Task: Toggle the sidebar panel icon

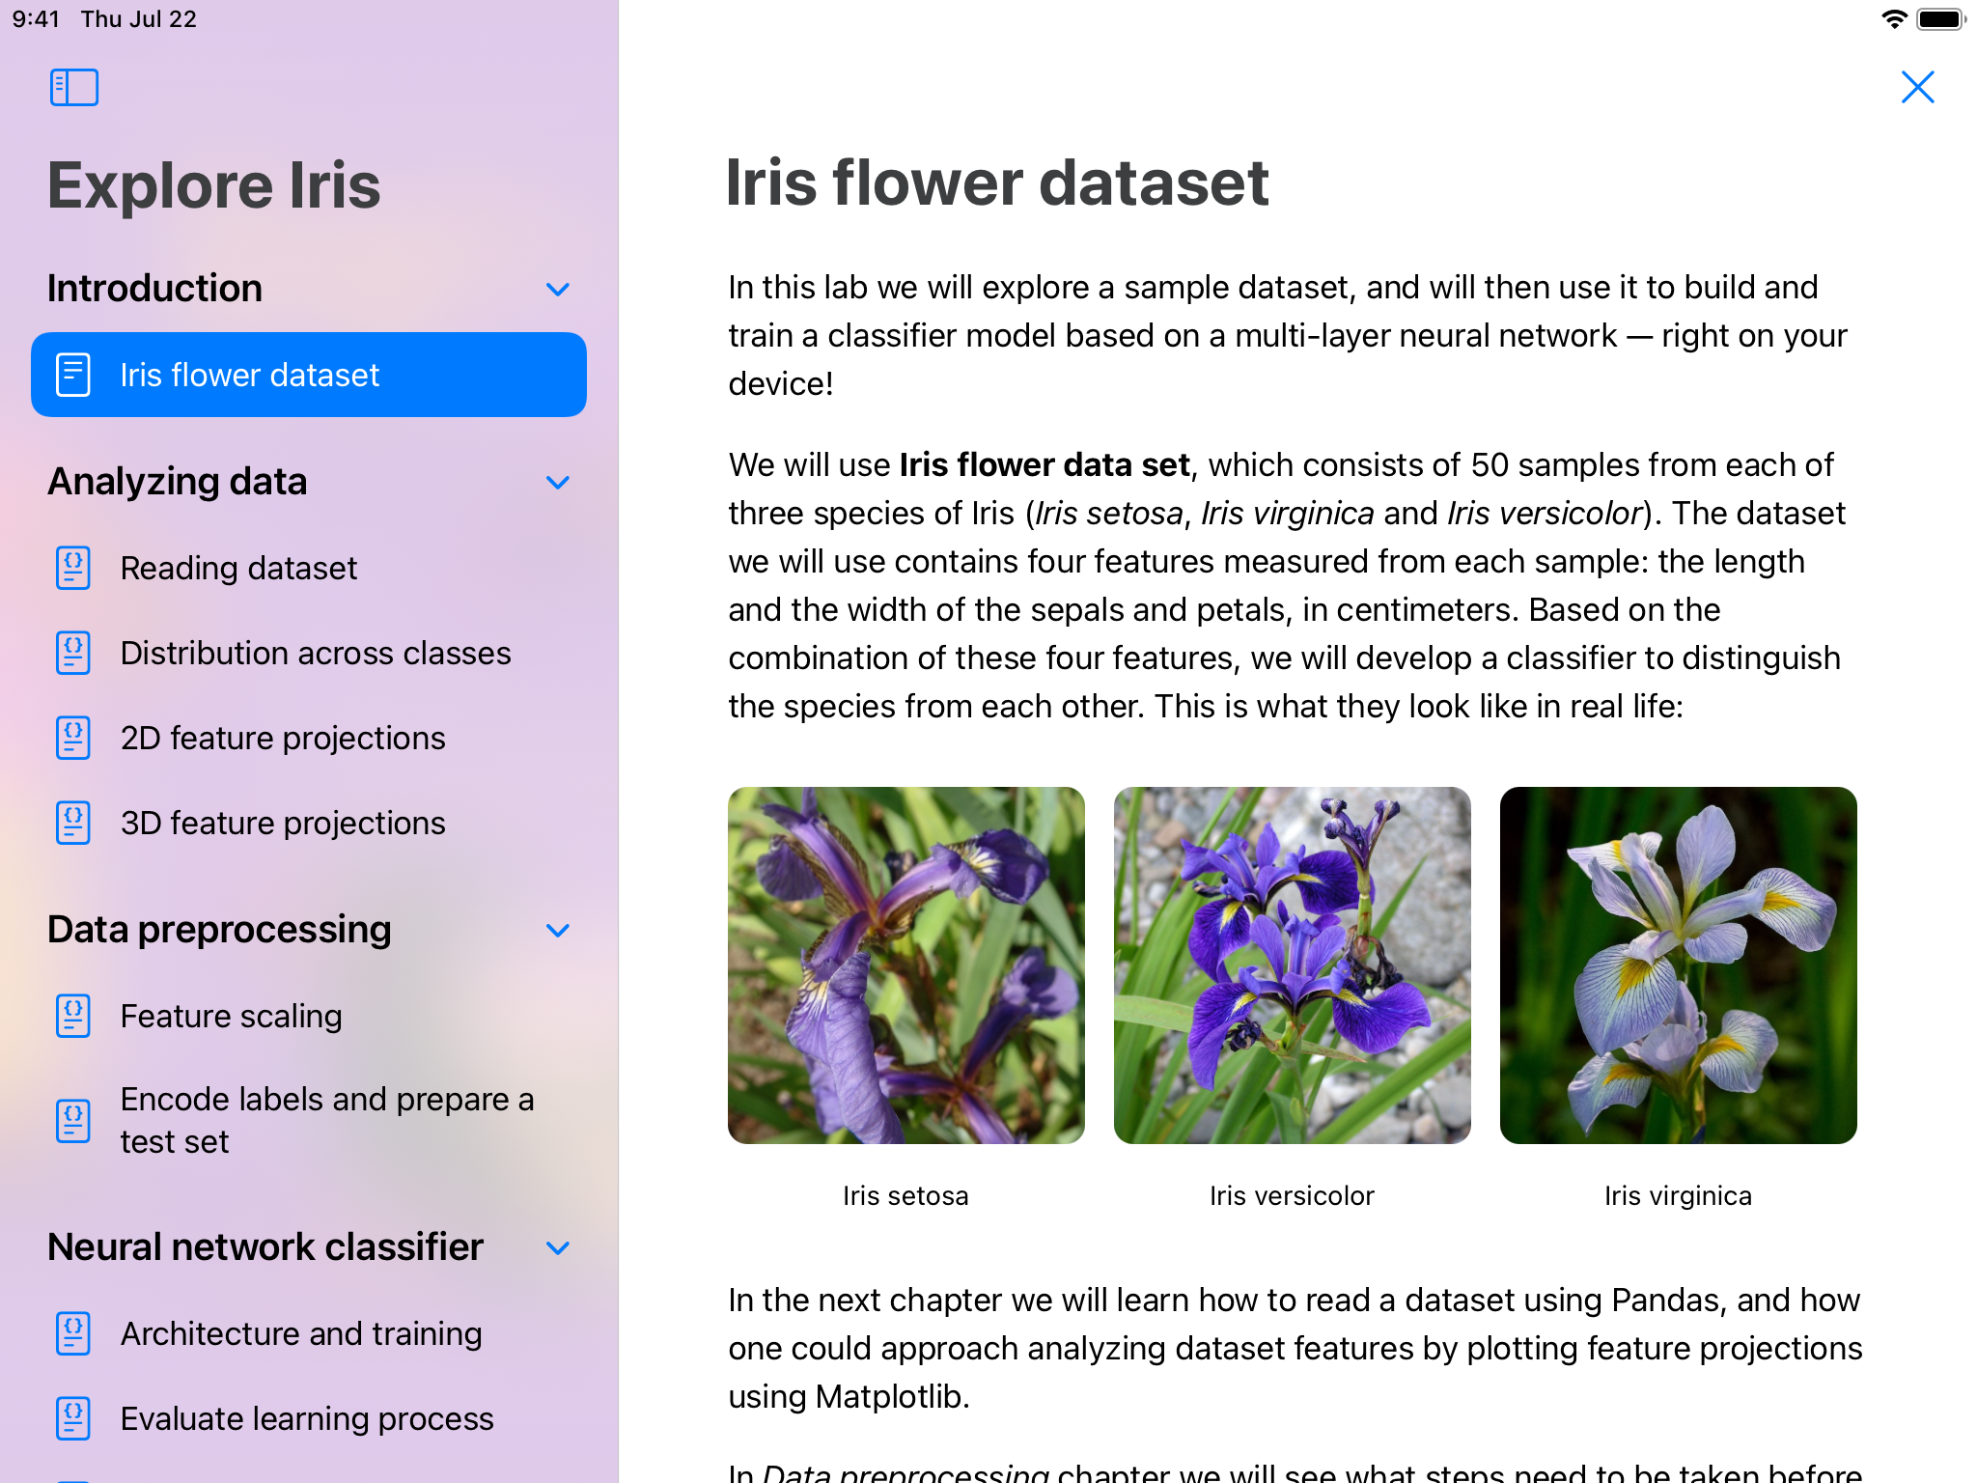Action: click(x=74, y=88)
